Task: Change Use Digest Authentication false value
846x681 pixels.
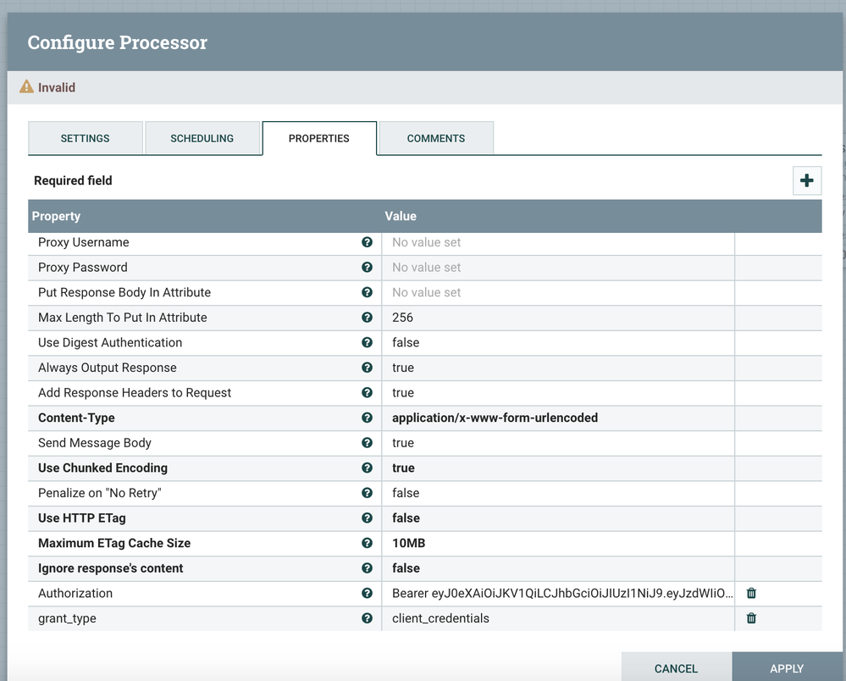Action: 558,343
